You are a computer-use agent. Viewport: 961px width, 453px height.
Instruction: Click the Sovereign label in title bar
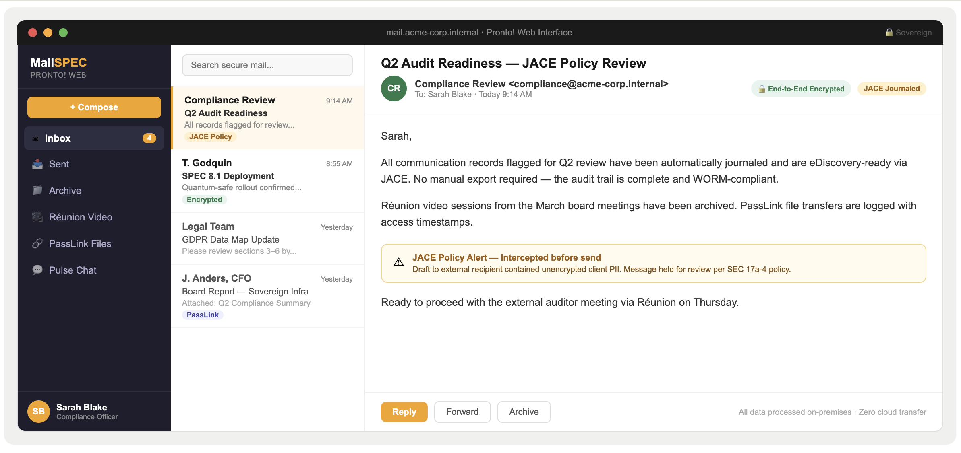coord(913,33)
